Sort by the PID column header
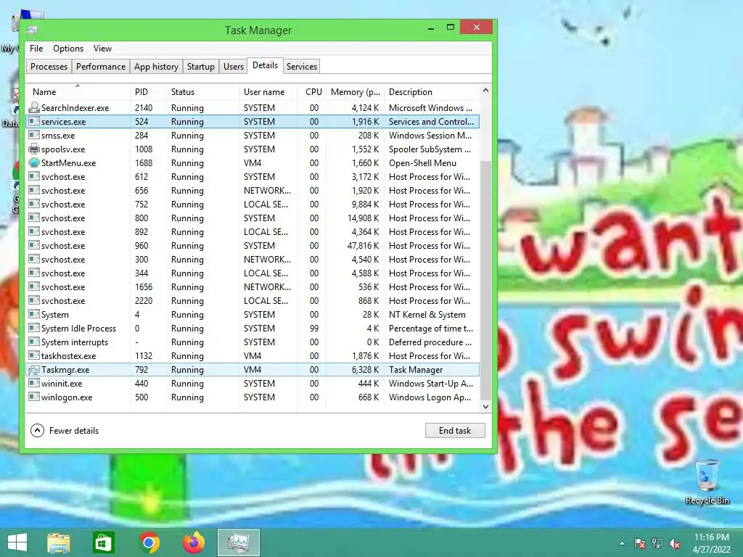Screen dimensions: 743x557 [148, 92]
